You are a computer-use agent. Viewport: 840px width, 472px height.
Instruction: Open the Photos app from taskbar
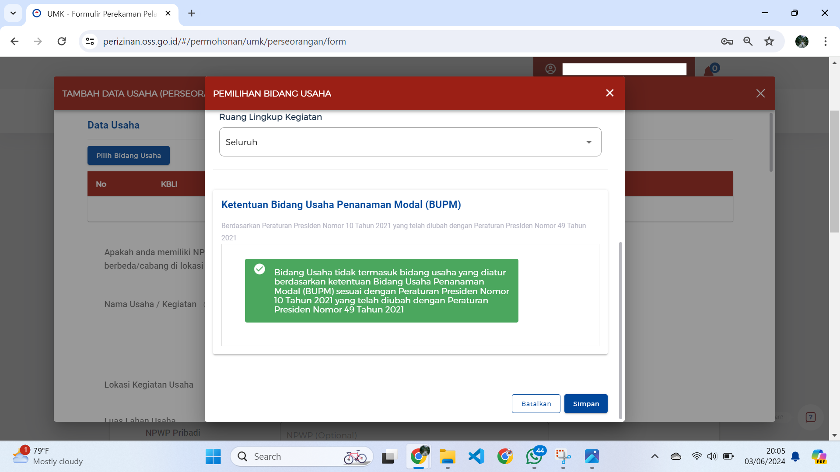click(592, 457)
